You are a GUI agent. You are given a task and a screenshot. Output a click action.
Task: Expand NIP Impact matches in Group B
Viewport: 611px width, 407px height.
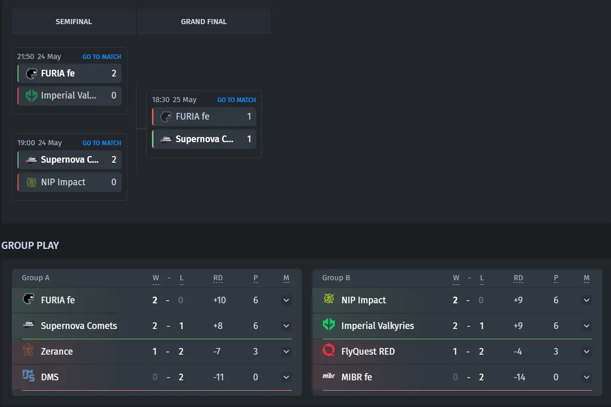[586, 300]
